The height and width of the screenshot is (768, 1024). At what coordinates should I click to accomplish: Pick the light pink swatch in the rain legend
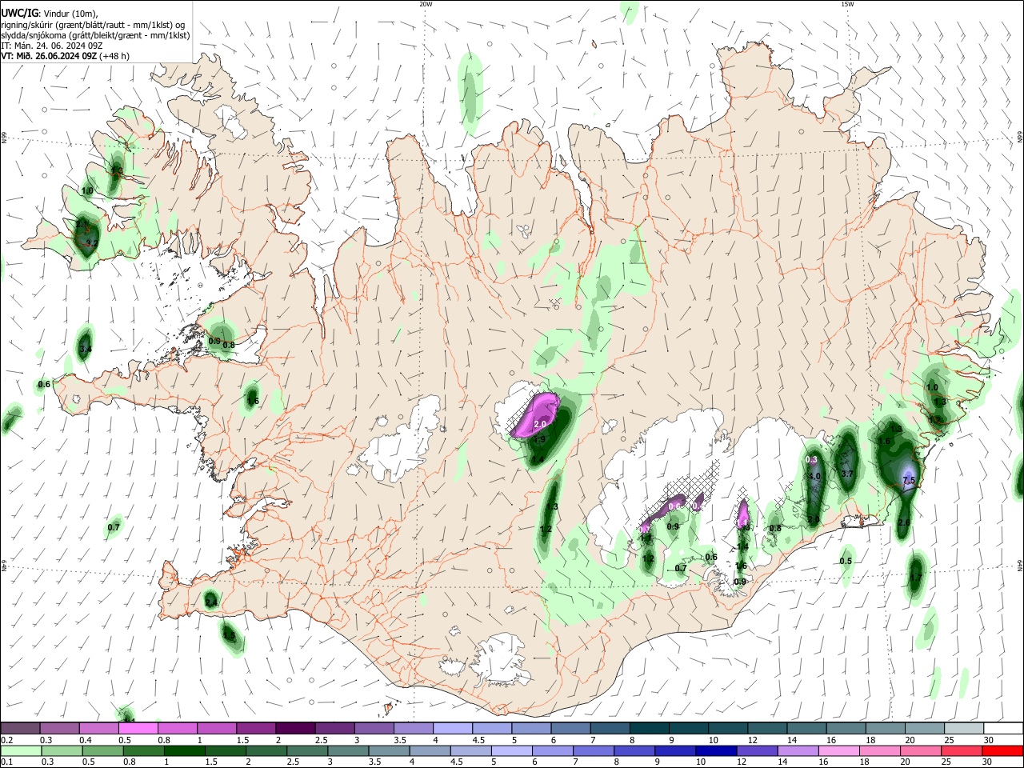(839, 750)
